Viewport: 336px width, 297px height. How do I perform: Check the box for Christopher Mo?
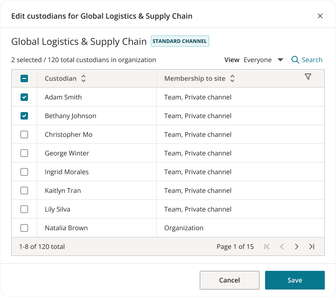pyautogui.click(x=24, y=134)
